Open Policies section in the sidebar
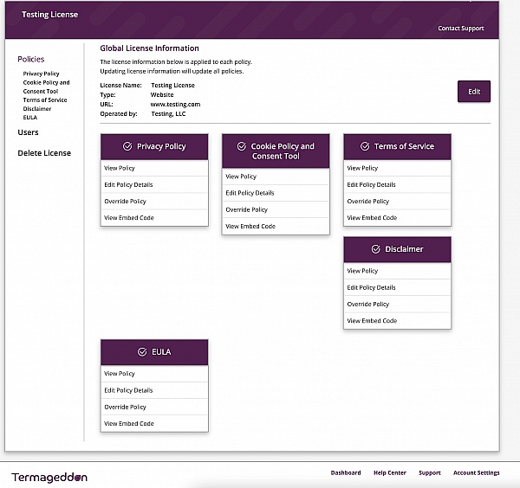 click(30, 60)
